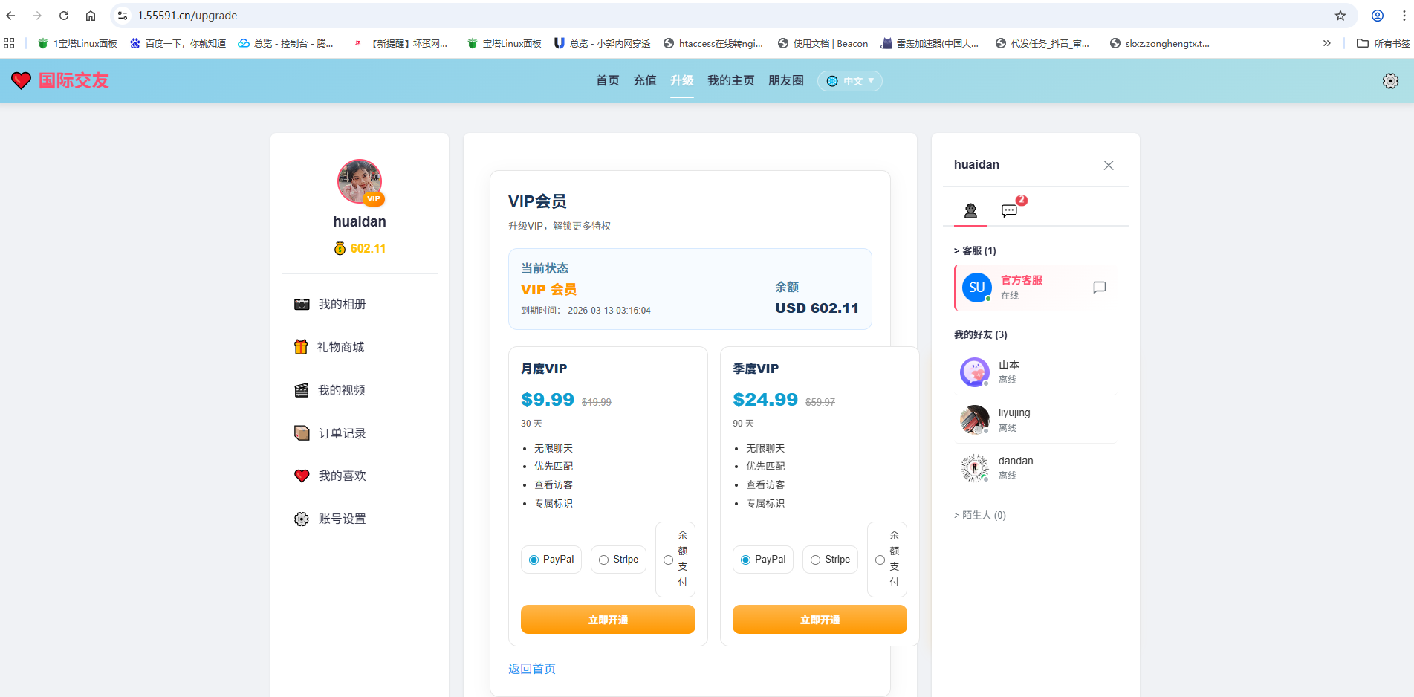Select Stripe for monthly VIP plan
Screen dimensions: 1414x697
[604, 560]
